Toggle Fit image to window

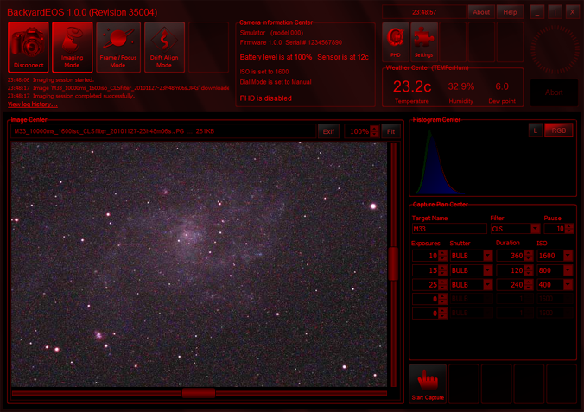click(x=390, y=131)
